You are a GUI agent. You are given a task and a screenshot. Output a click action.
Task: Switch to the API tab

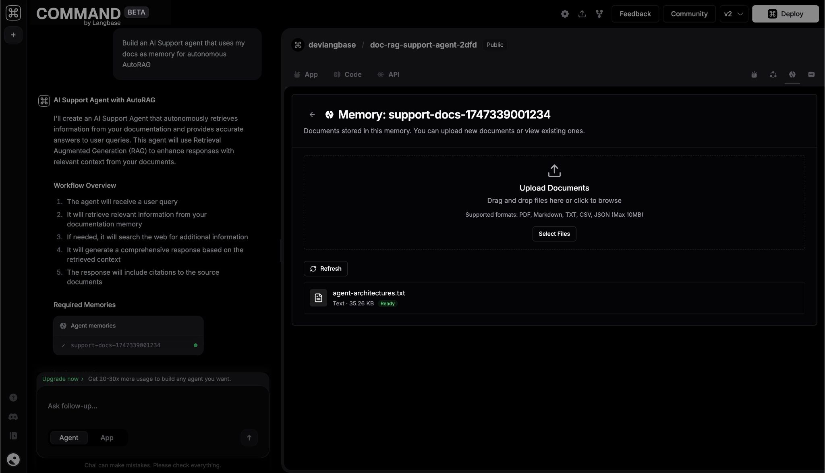389,75
